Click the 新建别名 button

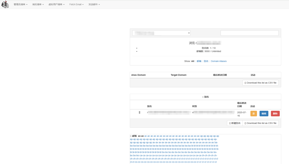click(x=235, y=123)
